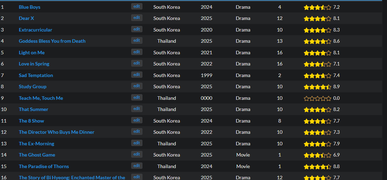Click star rating for Blue Boys
387x180 pixels.
pos(317,7)
